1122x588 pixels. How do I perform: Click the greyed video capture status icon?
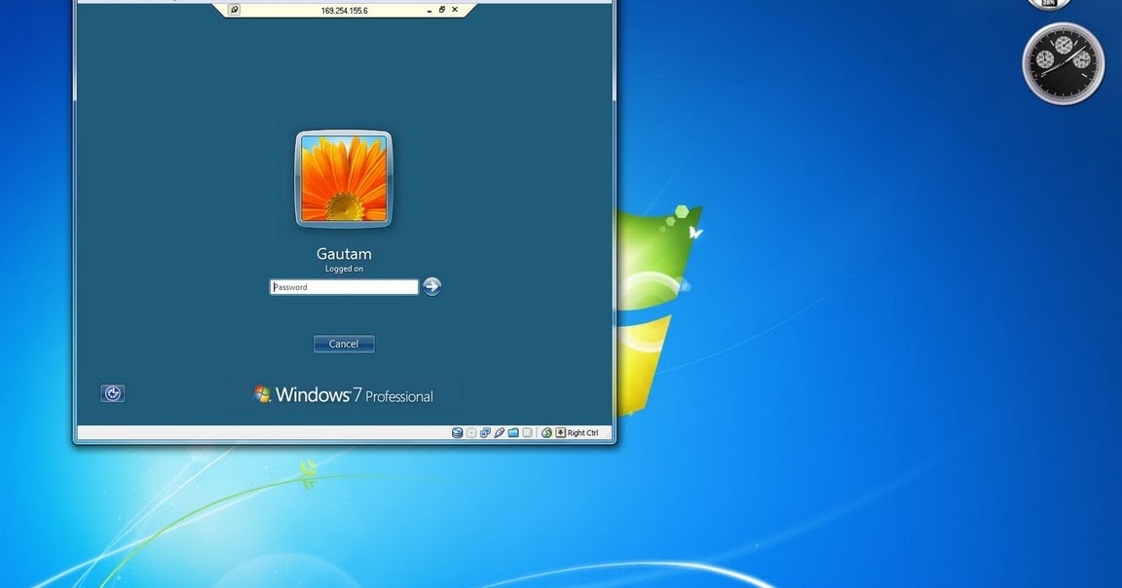point(527,433)
